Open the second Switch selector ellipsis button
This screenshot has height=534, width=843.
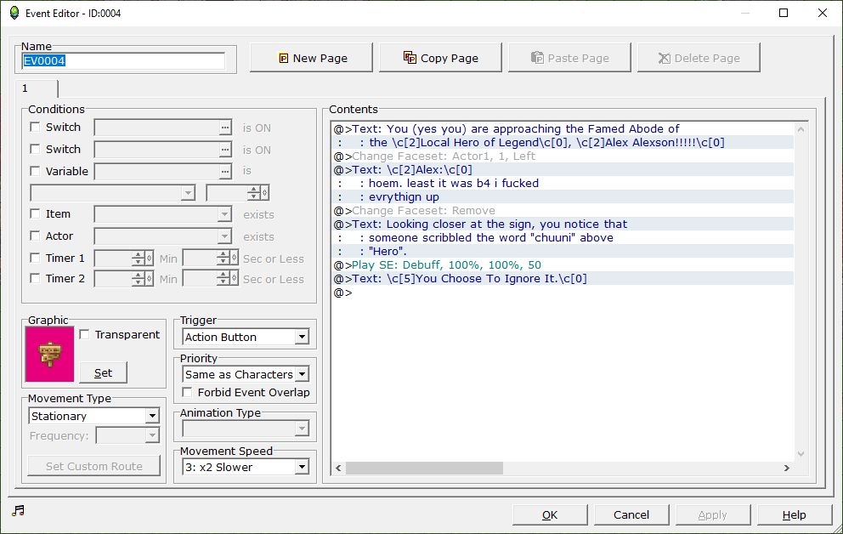coord(224,150)
